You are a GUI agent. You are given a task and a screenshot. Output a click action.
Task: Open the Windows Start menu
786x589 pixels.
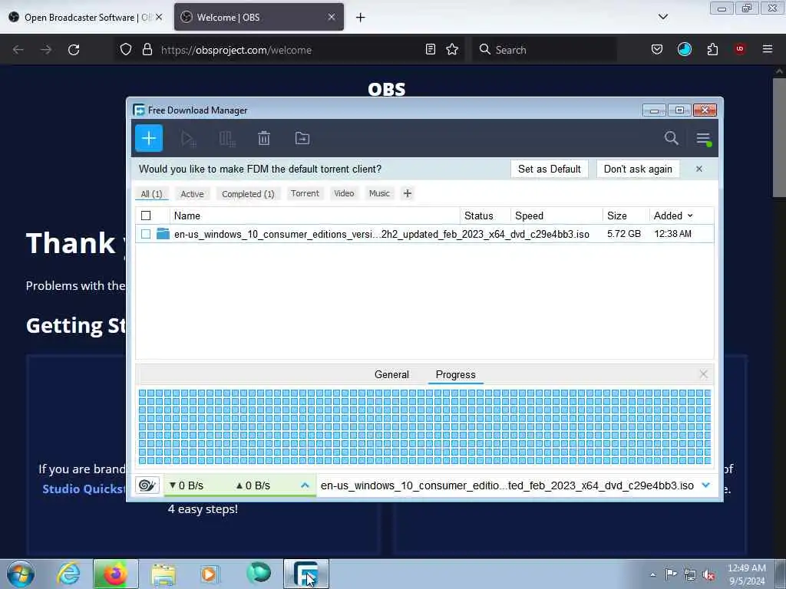[21, 574]
